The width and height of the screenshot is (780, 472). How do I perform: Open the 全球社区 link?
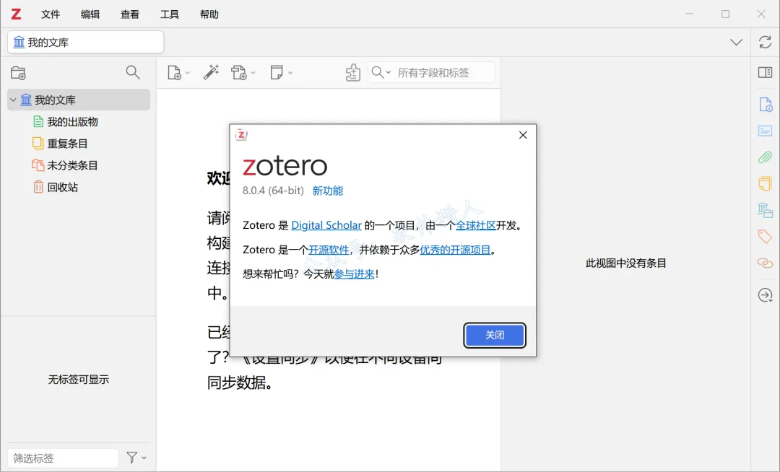475,225
